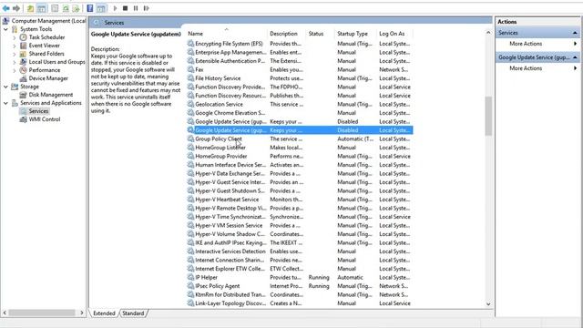Click the Disk Management icon
Screen dimensions: 583x328
(23, 95)
